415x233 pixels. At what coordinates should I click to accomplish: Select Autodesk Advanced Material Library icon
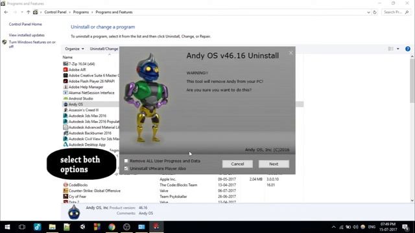pos(65,128)
